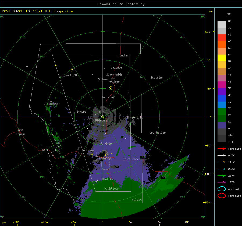Image resolution: width=242 pixels, height=226 pixels.
Task: Click the Lake Louise label
Action: 21,132
